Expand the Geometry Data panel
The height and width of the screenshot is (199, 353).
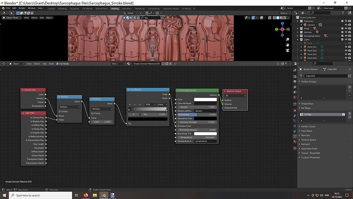(309, 149)
